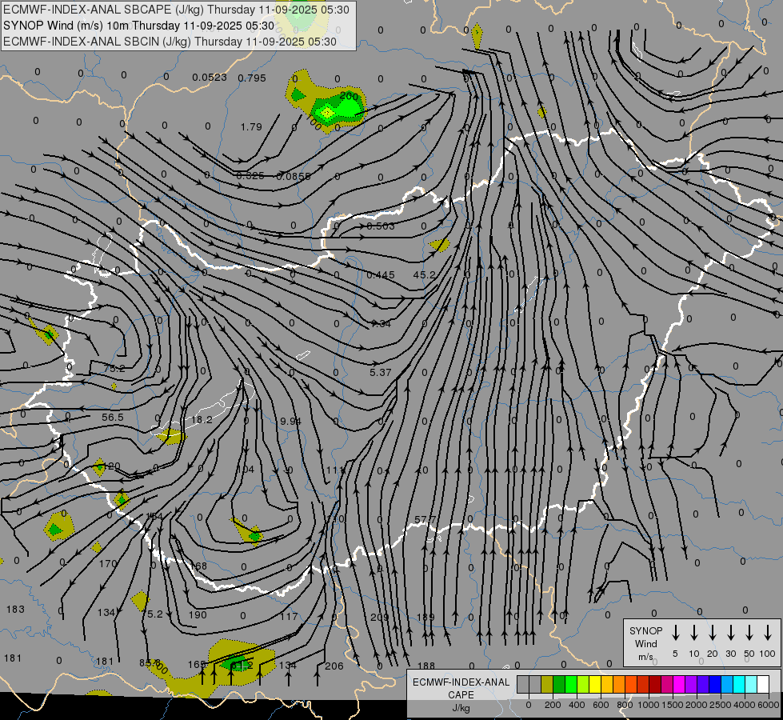The width and height of the screenshot is (783, 720).
Task: Click the map value 0.563
Action: tap(381, 226)
